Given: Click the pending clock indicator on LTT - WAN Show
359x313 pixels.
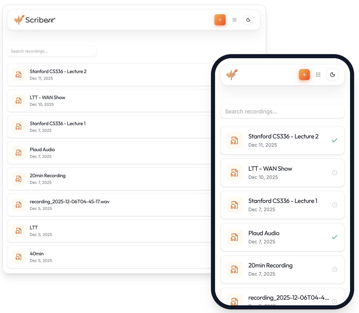Looking at the screenshot, I should [334, 173].
